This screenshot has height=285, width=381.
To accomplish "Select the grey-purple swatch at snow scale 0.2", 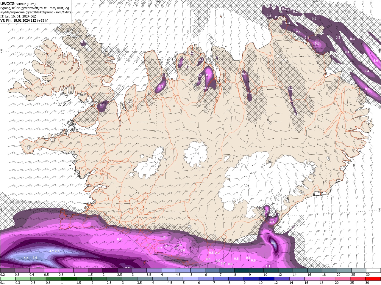I will pos(7,270).
